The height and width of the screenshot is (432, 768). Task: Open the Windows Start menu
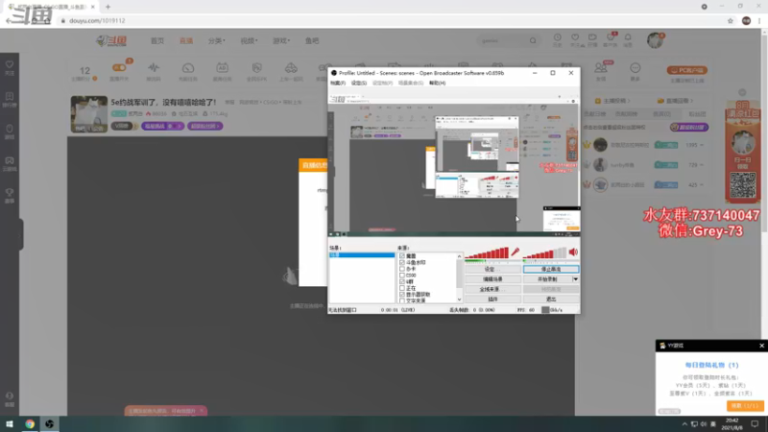point(10,423)
